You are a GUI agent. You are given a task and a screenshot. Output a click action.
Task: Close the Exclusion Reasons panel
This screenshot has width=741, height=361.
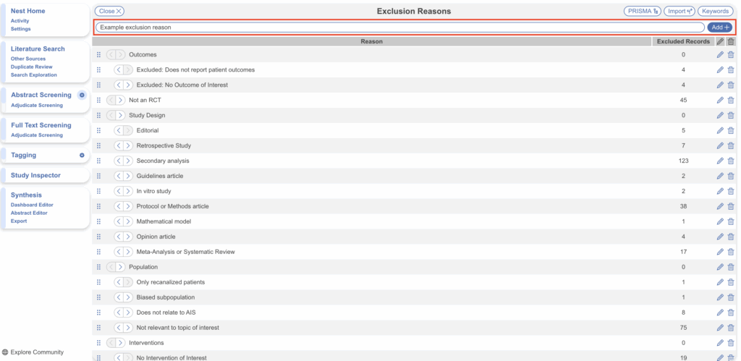pos(110,12)
